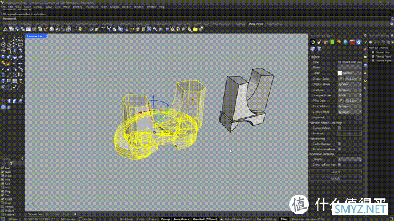
Task: Toggle the Perp object snap
Action: pos(2,192)
